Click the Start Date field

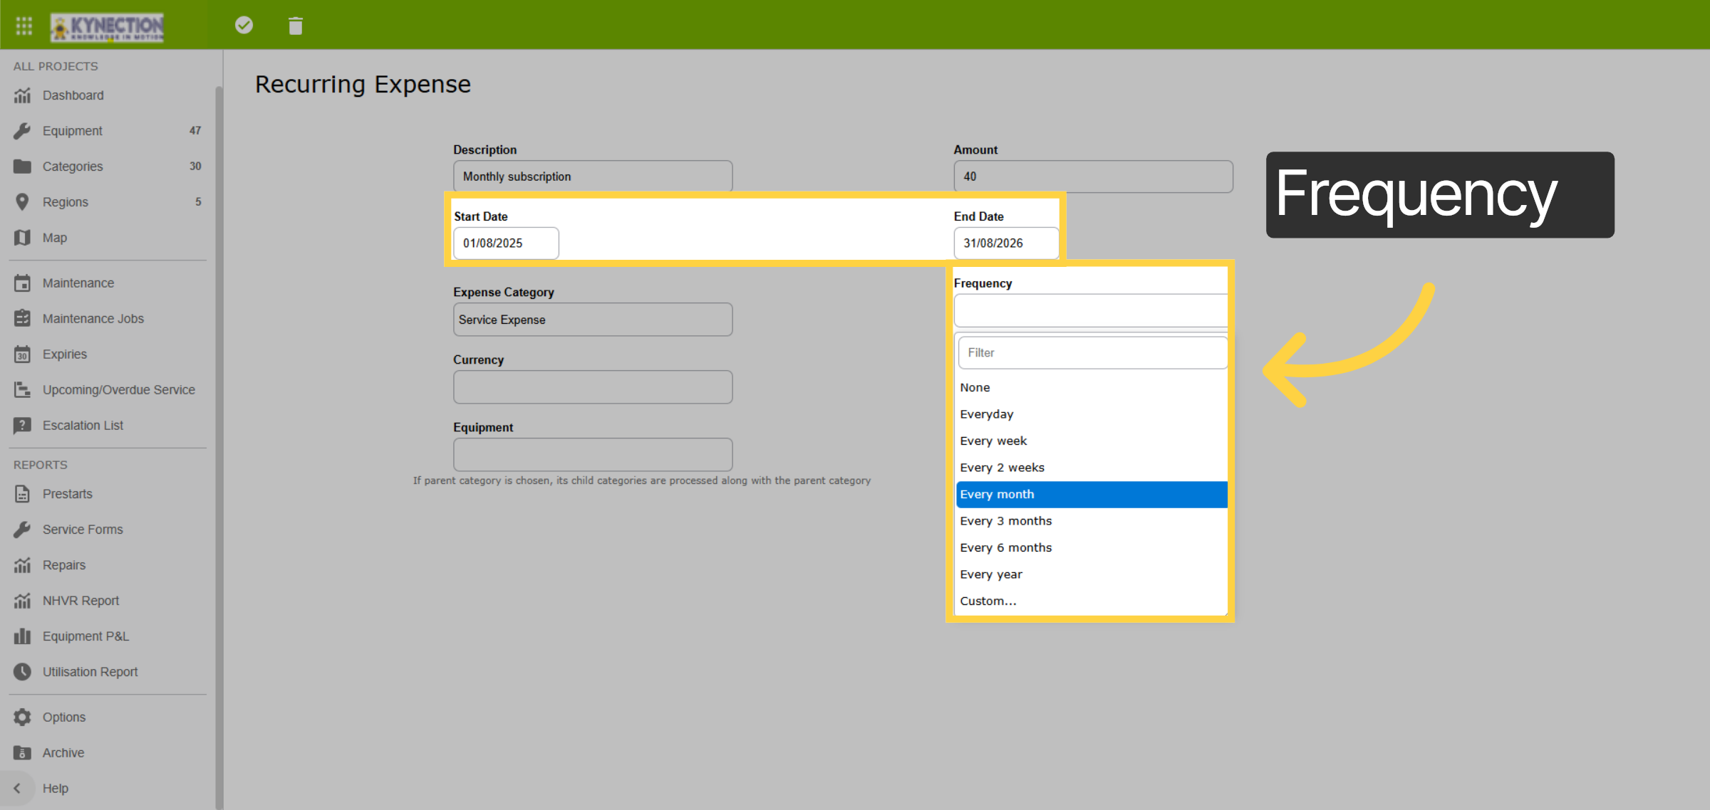coord(506,243)
